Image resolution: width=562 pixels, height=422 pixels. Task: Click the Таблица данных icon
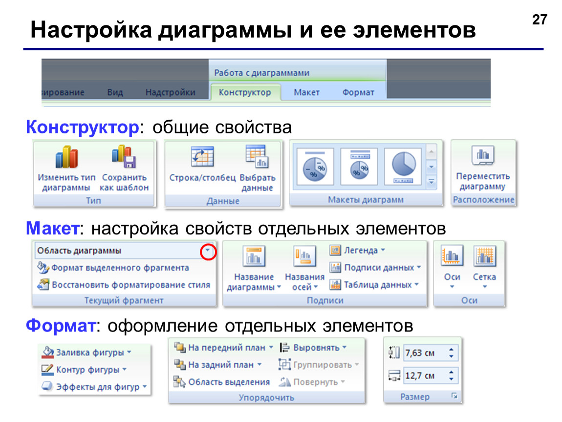click(335, 284)
